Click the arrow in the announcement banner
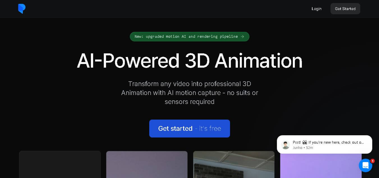 click(x=242, y=37)
